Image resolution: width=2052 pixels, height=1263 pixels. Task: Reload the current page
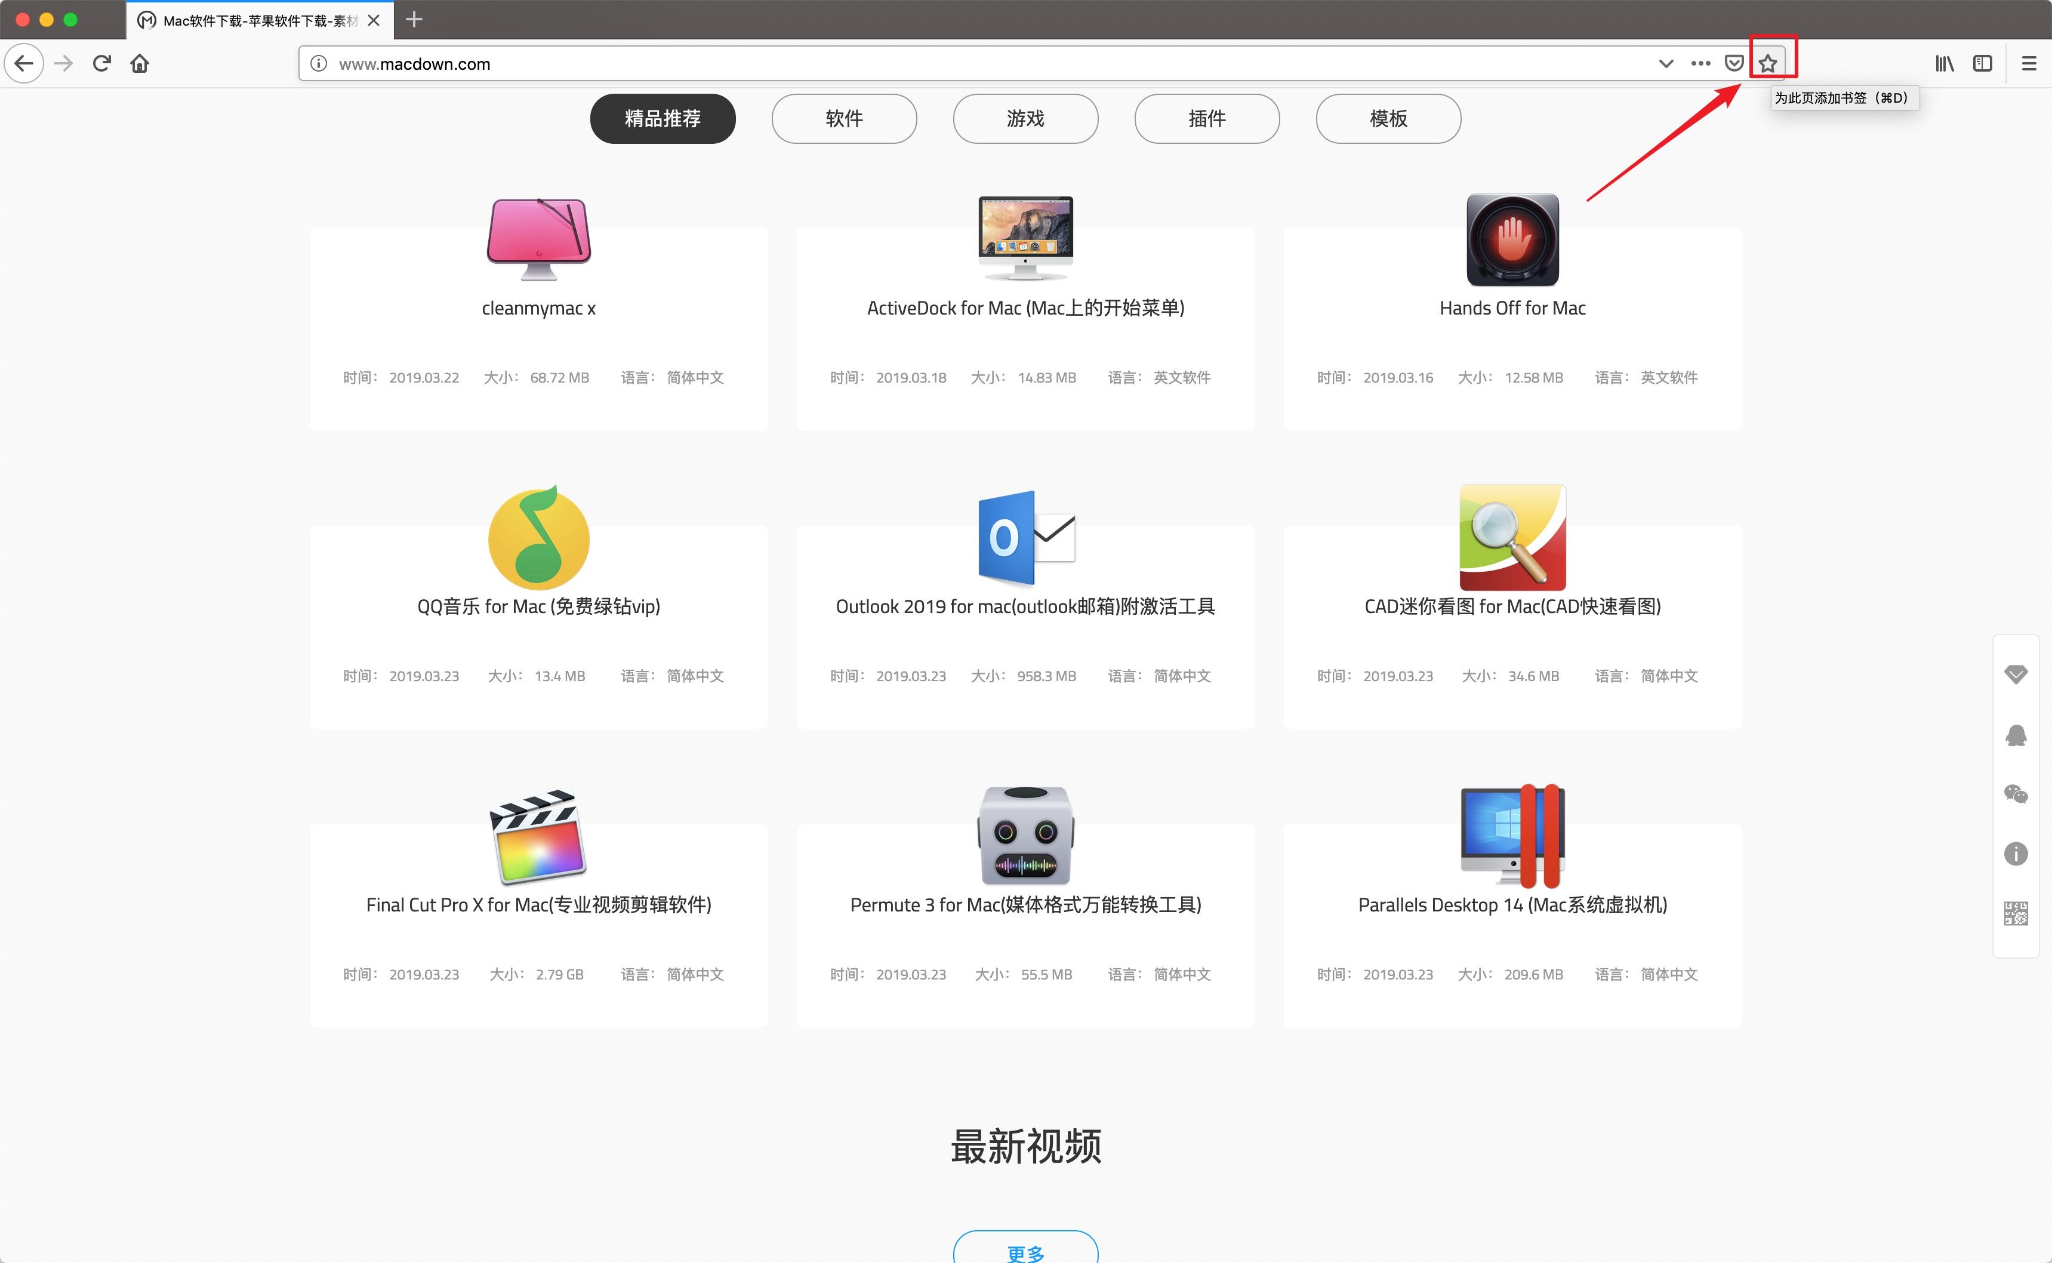[102, 63]
